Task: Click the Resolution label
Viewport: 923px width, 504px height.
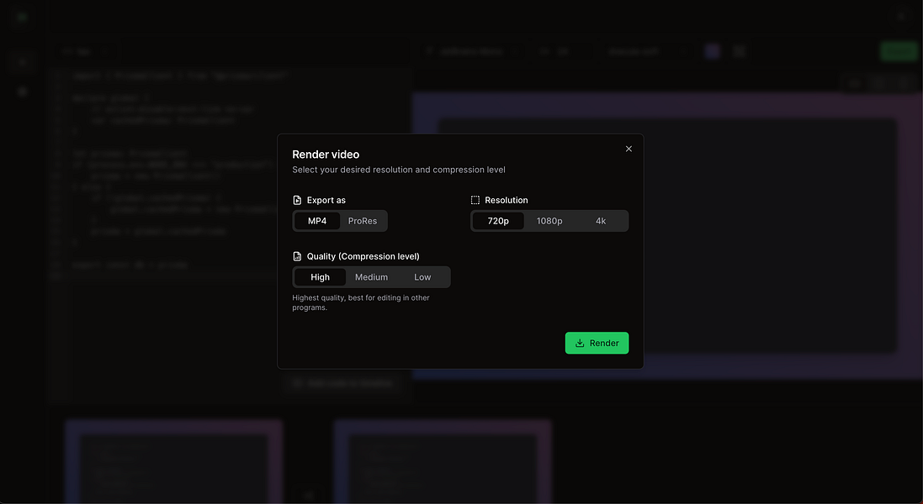Action: pyautogui.click(x=507, y=200)
